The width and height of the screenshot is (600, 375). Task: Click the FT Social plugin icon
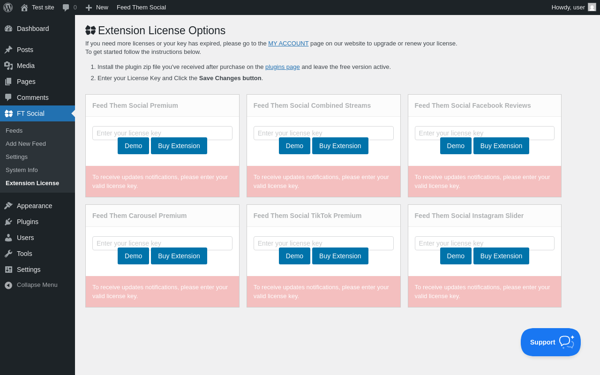(8, 113)
